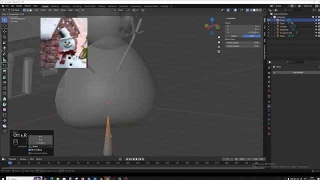Adjust the Mean Bevel Weight slider
Screen dimensions: 320x180
point(243,42)
